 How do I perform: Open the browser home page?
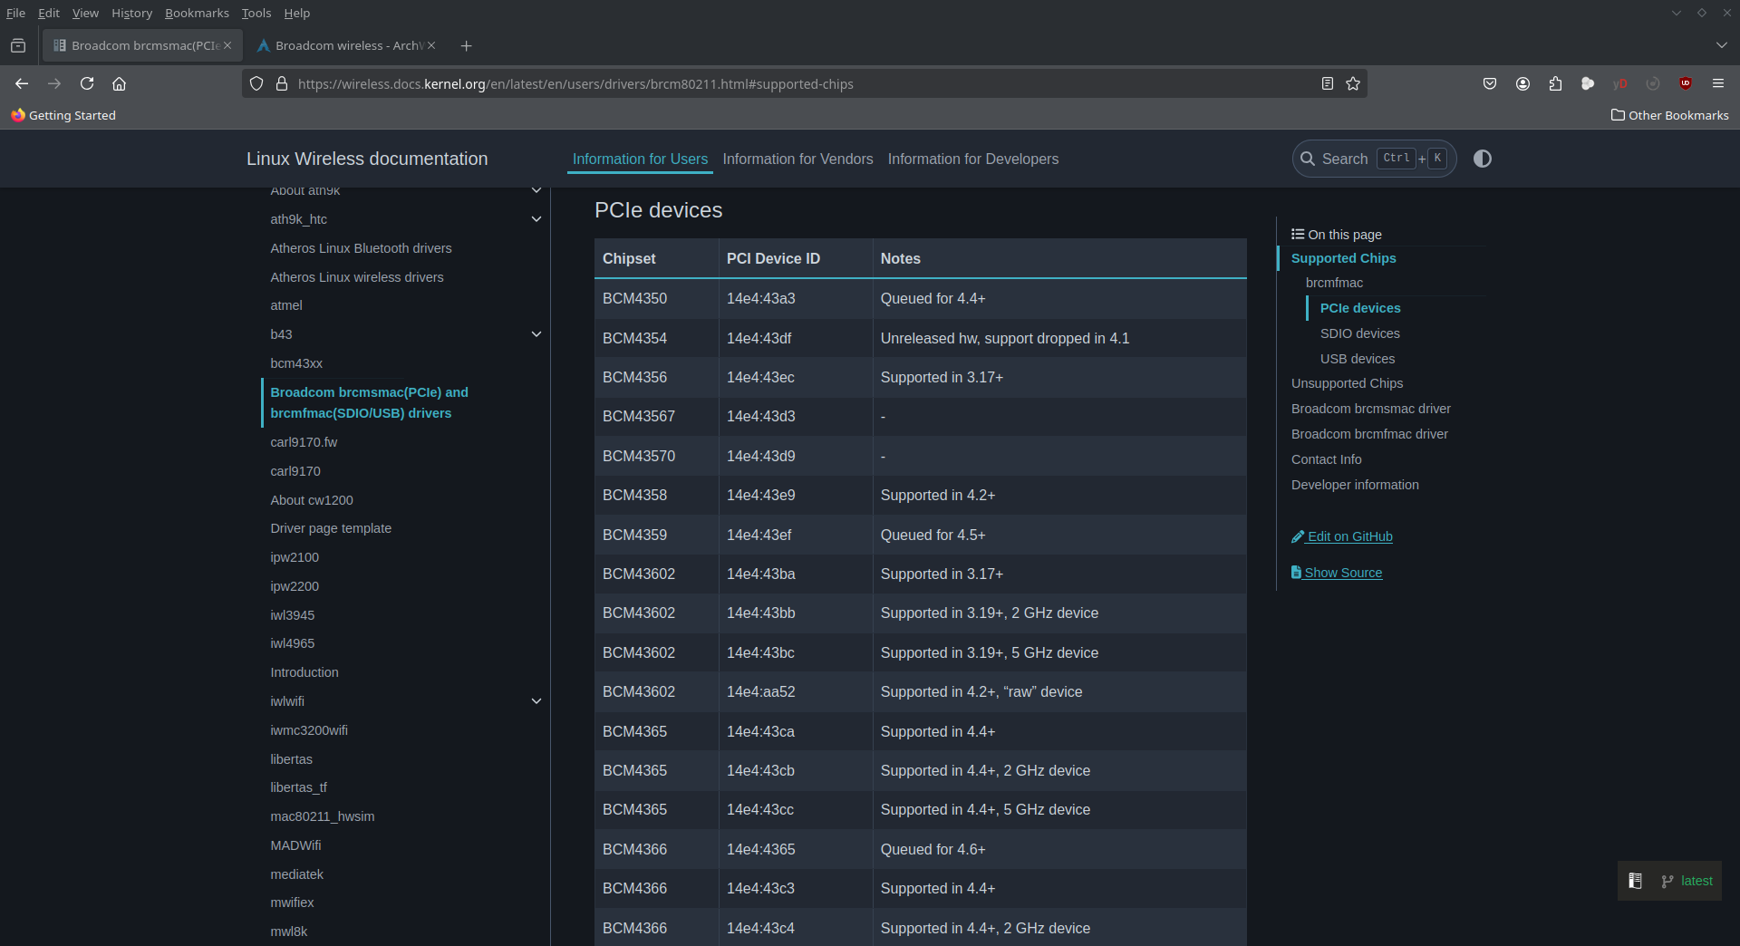click(x=119, y=83)
